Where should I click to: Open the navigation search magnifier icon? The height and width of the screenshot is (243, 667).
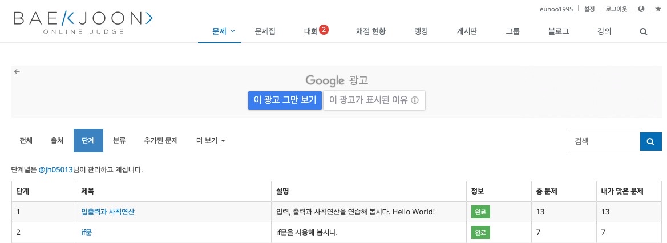tap(644, 31)
